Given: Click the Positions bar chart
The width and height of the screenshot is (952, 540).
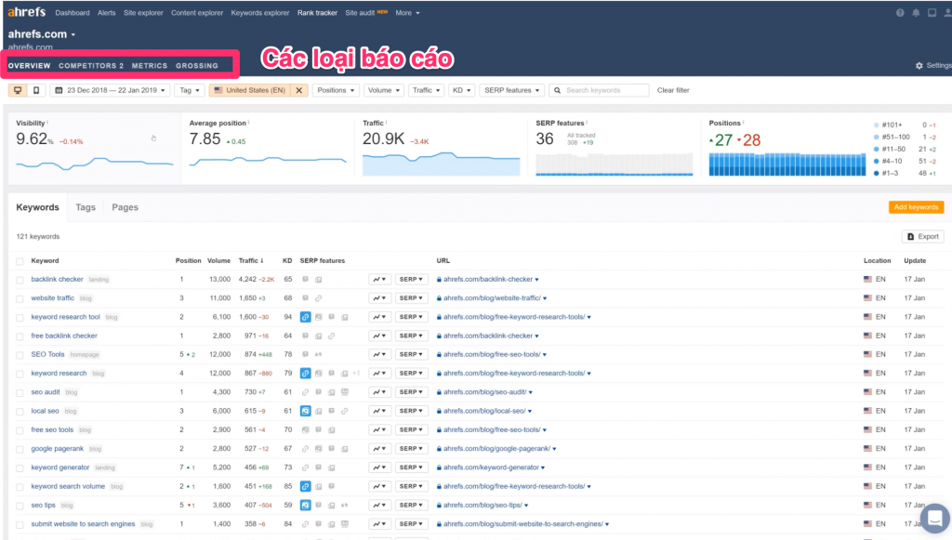Looking at the screenshot, I should [787, 165].
